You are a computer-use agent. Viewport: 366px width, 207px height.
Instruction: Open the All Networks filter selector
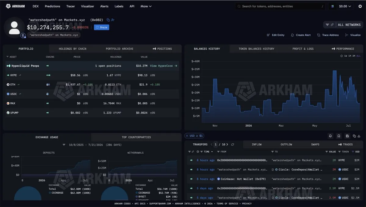point(343,25)
